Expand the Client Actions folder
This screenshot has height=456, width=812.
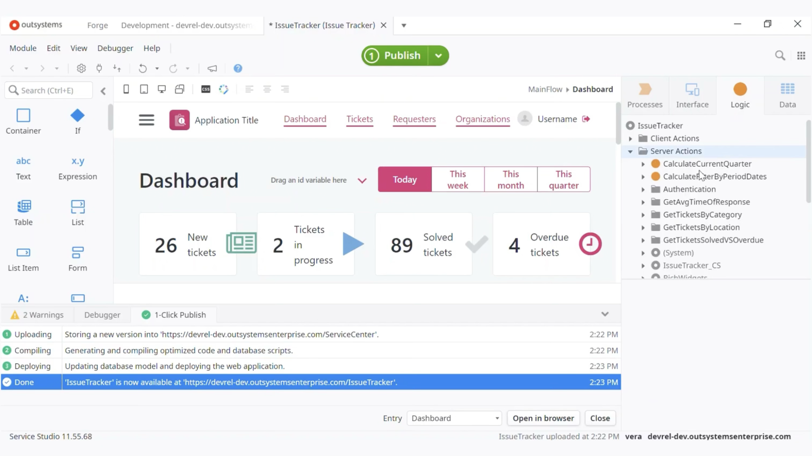point(630,139)
